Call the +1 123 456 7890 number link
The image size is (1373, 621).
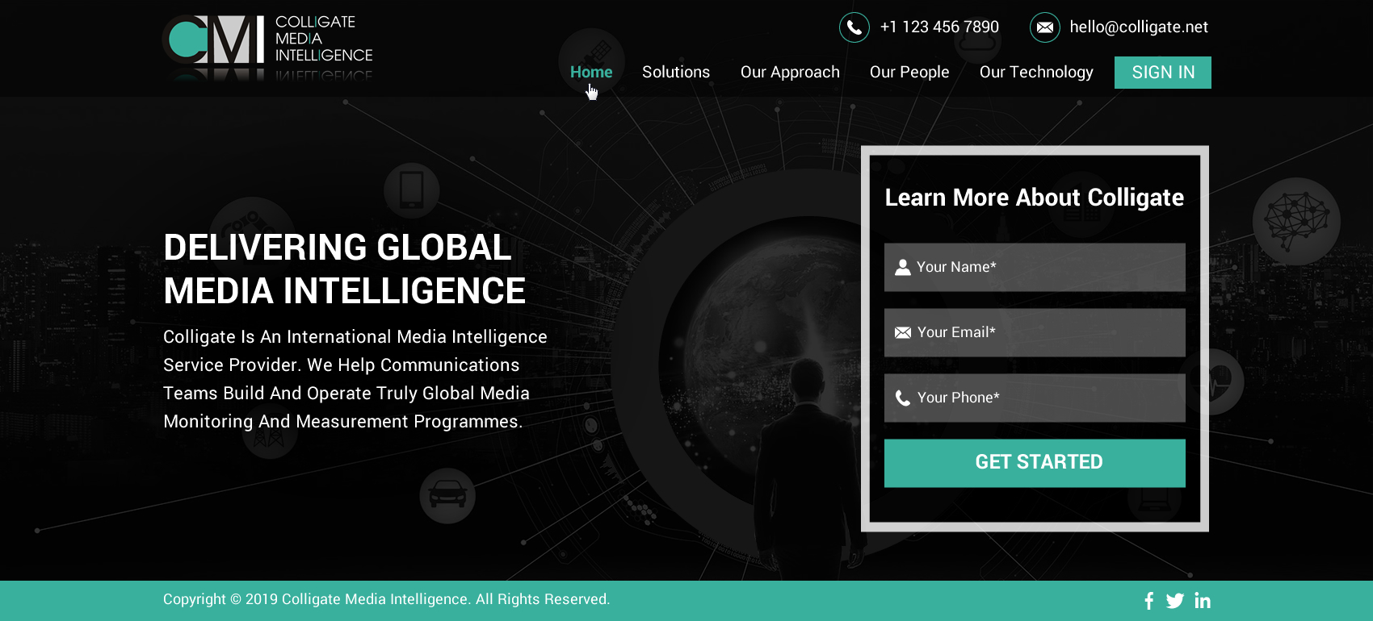939,27
